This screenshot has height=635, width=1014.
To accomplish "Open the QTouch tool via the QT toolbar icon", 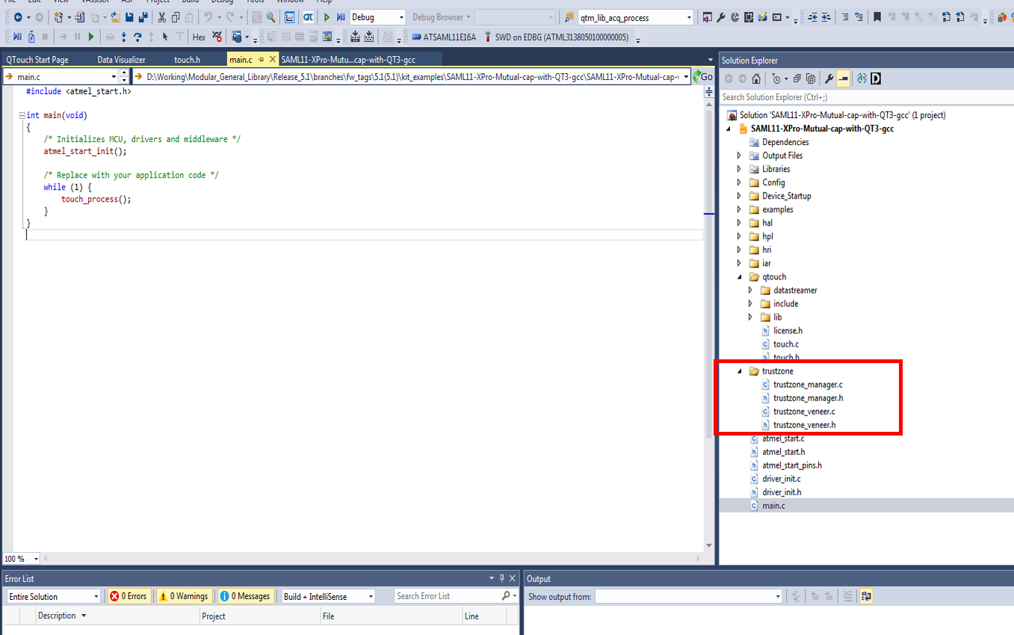I will [x=306, y=16].
